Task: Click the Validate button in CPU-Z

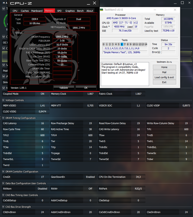Action: (64, 88)
